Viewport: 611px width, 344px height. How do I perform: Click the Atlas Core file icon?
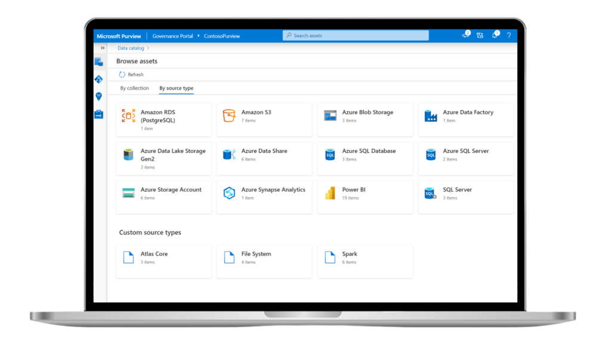click(129, 257)
